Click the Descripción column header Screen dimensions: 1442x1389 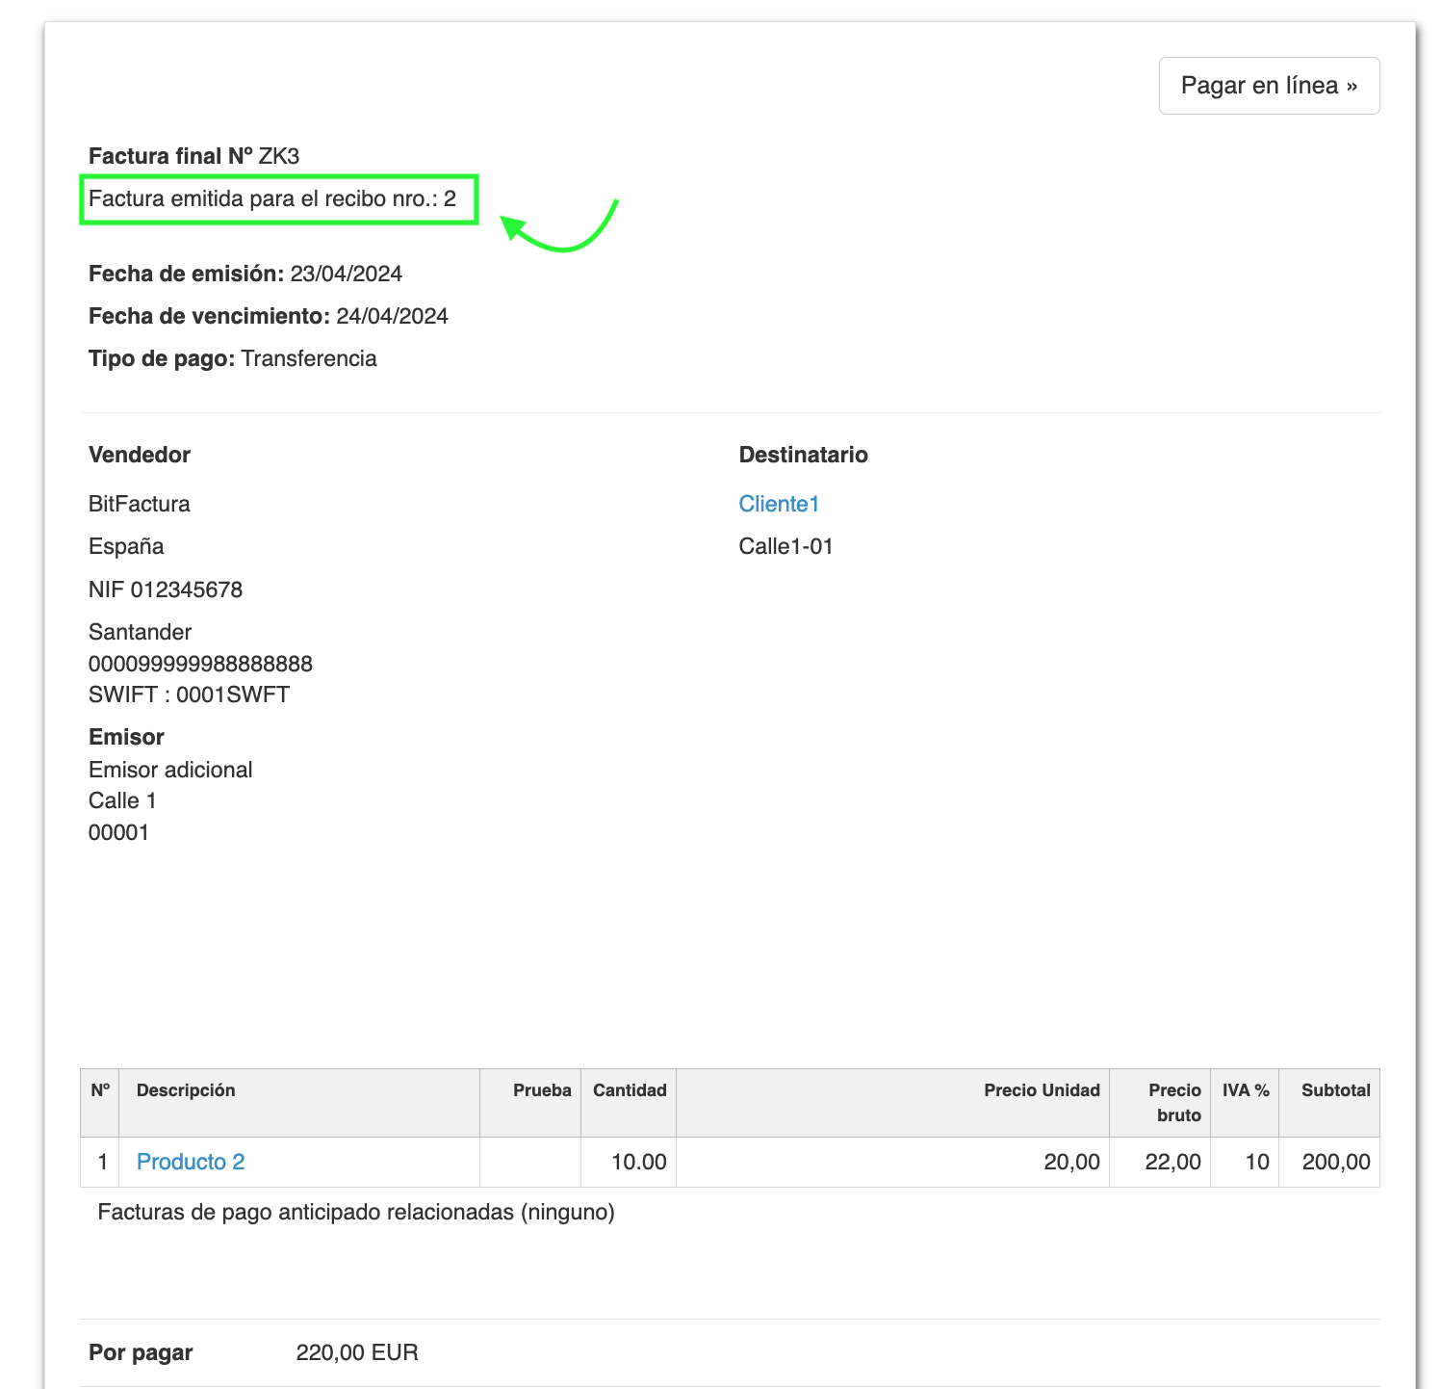(186, 1090)
